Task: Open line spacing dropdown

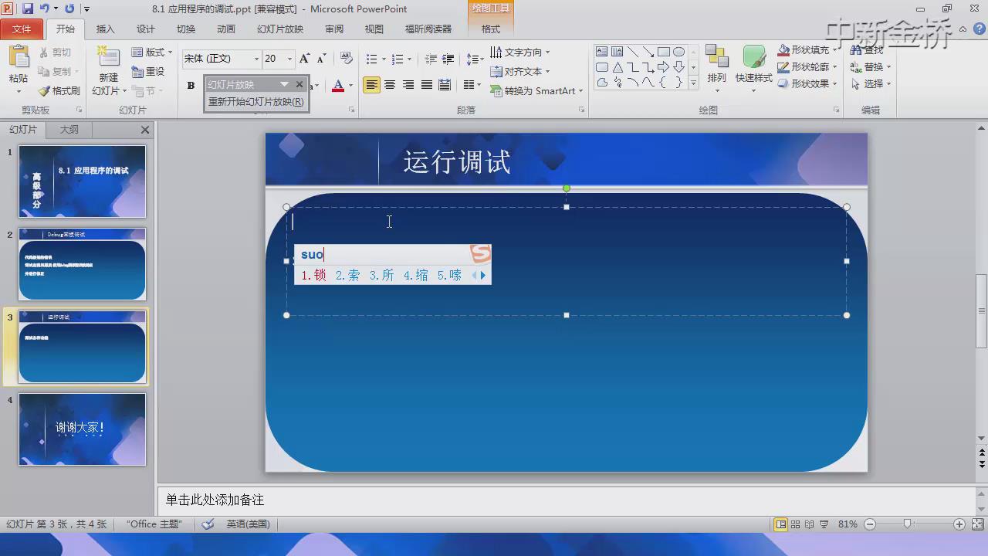Action: (x=475, y=59)
